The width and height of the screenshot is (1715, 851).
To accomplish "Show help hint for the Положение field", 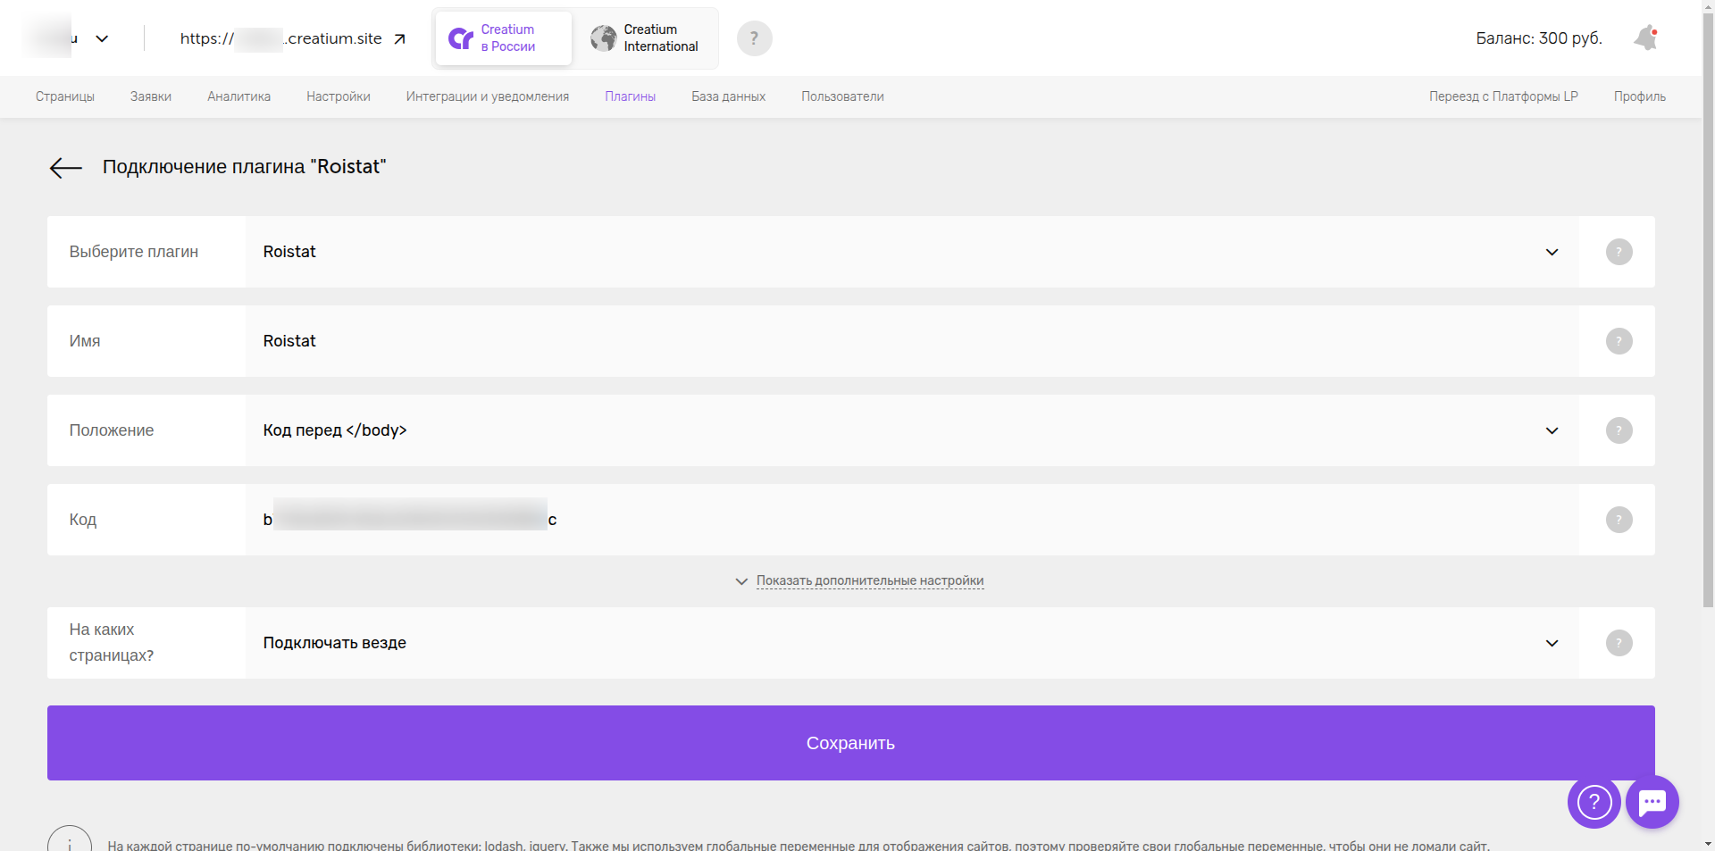I will (1619, 430).
